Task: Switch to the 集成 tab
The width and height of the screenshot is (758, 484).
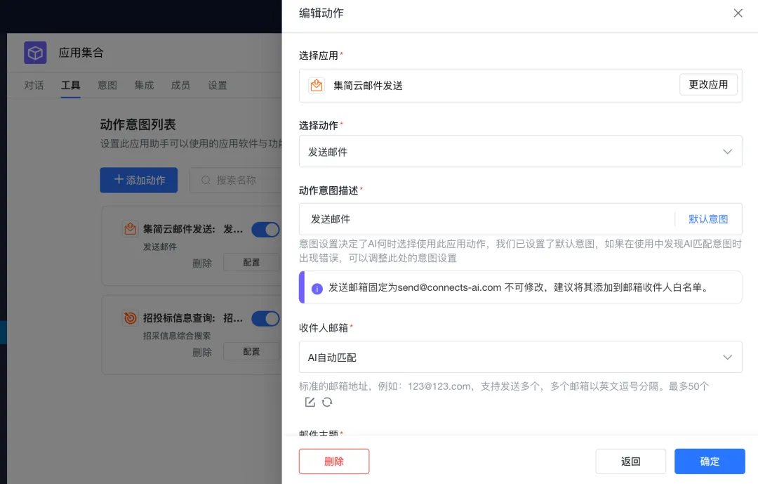Action: click(144, 85)
